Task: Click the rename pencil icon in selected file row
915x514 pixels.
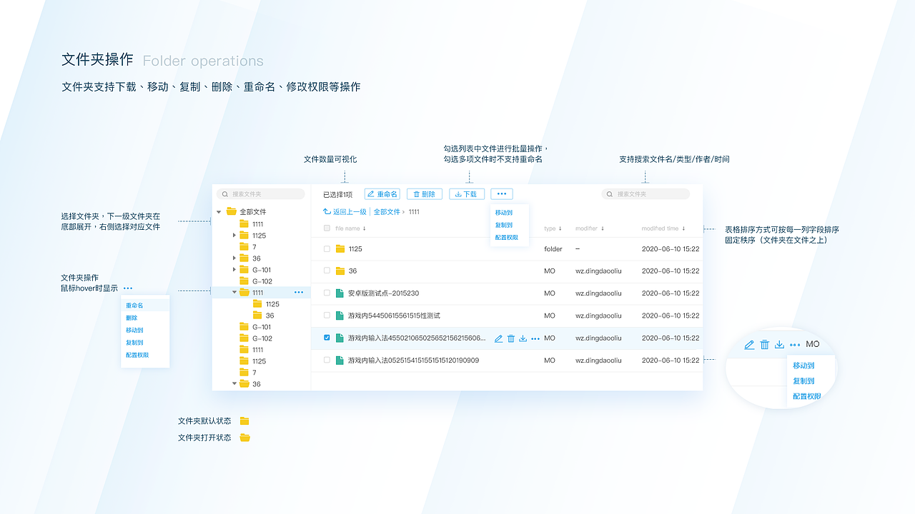Action: tap(499, 338)
